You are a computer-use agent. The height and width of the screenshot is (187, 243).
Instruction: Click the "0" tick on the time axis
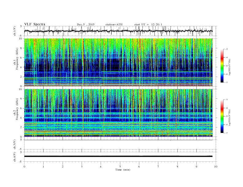24,167
